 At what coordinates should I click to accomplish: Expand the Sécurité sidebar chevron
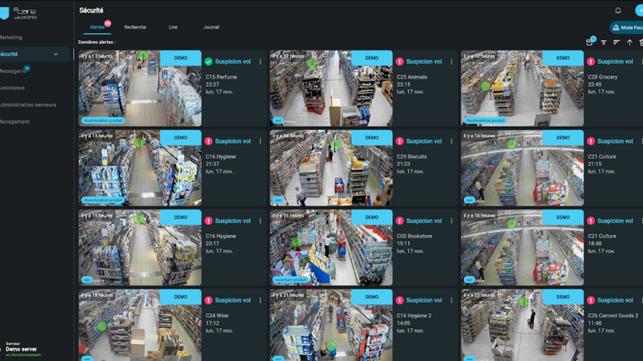tap(55, 55)
